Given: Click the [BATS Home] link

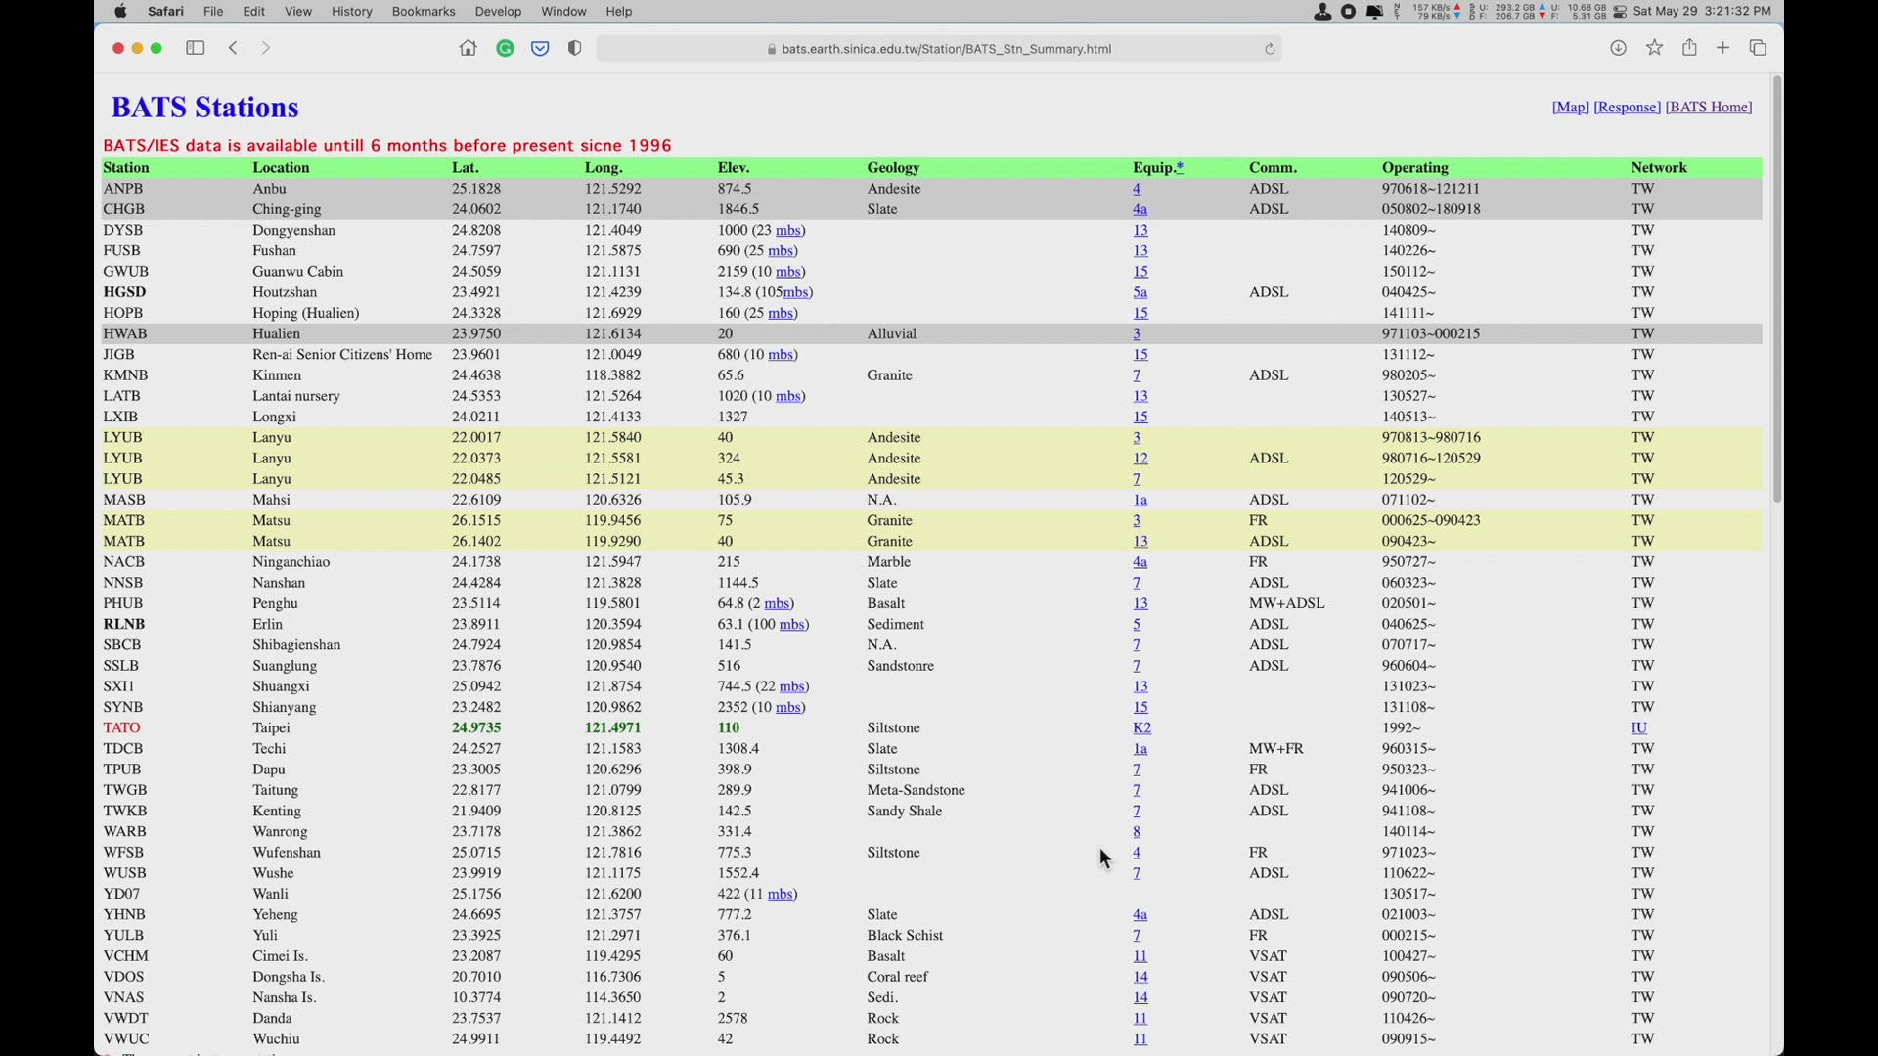Looking at the screenshot, I should 1708,108.
